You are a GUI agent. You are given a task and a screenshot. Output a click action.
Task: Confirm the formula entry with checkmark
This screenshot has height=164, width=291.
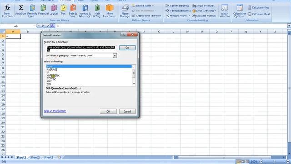48,26
